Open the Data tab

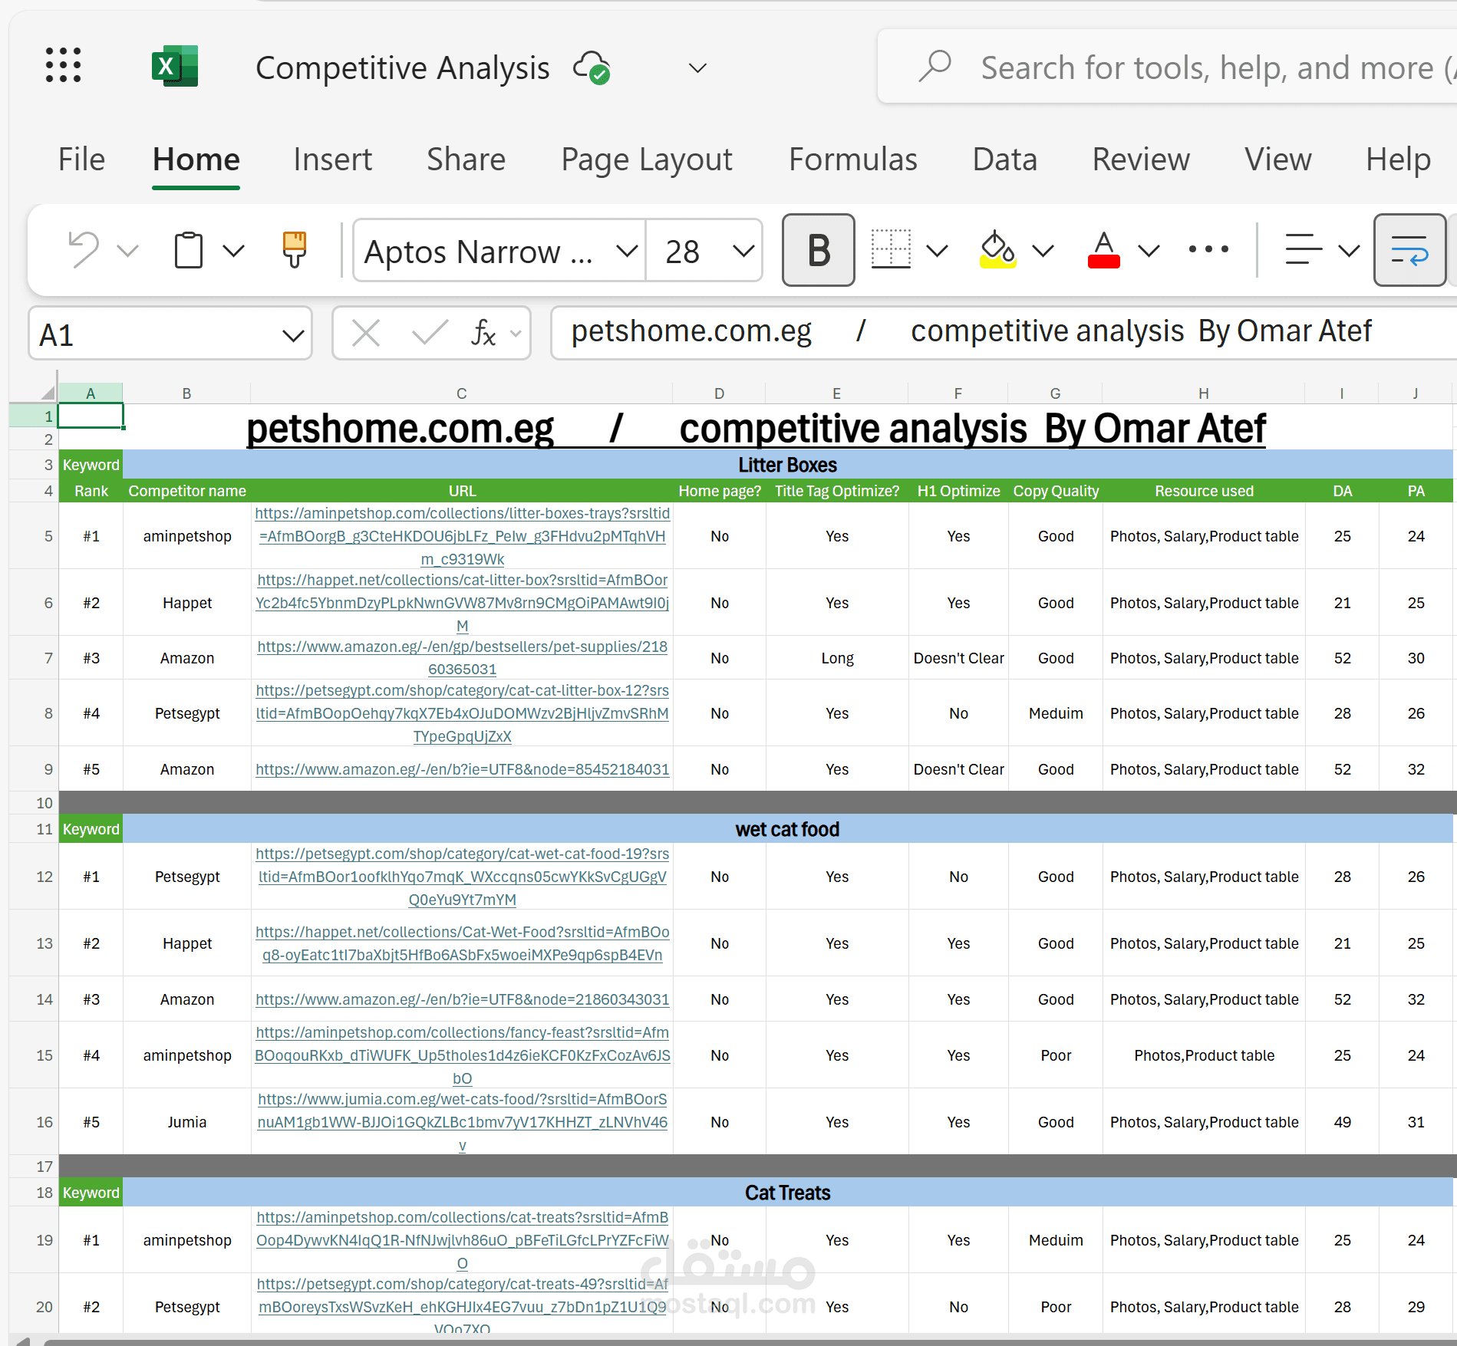click(x=1004, y=160)
